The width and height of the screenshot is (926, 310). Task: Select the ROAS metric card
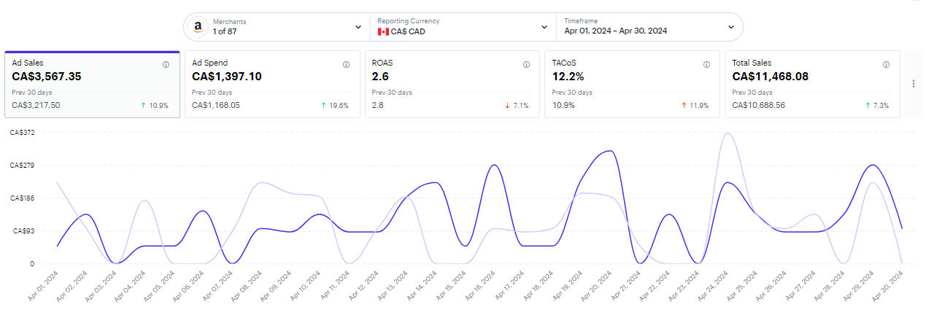tap(452, 84)
